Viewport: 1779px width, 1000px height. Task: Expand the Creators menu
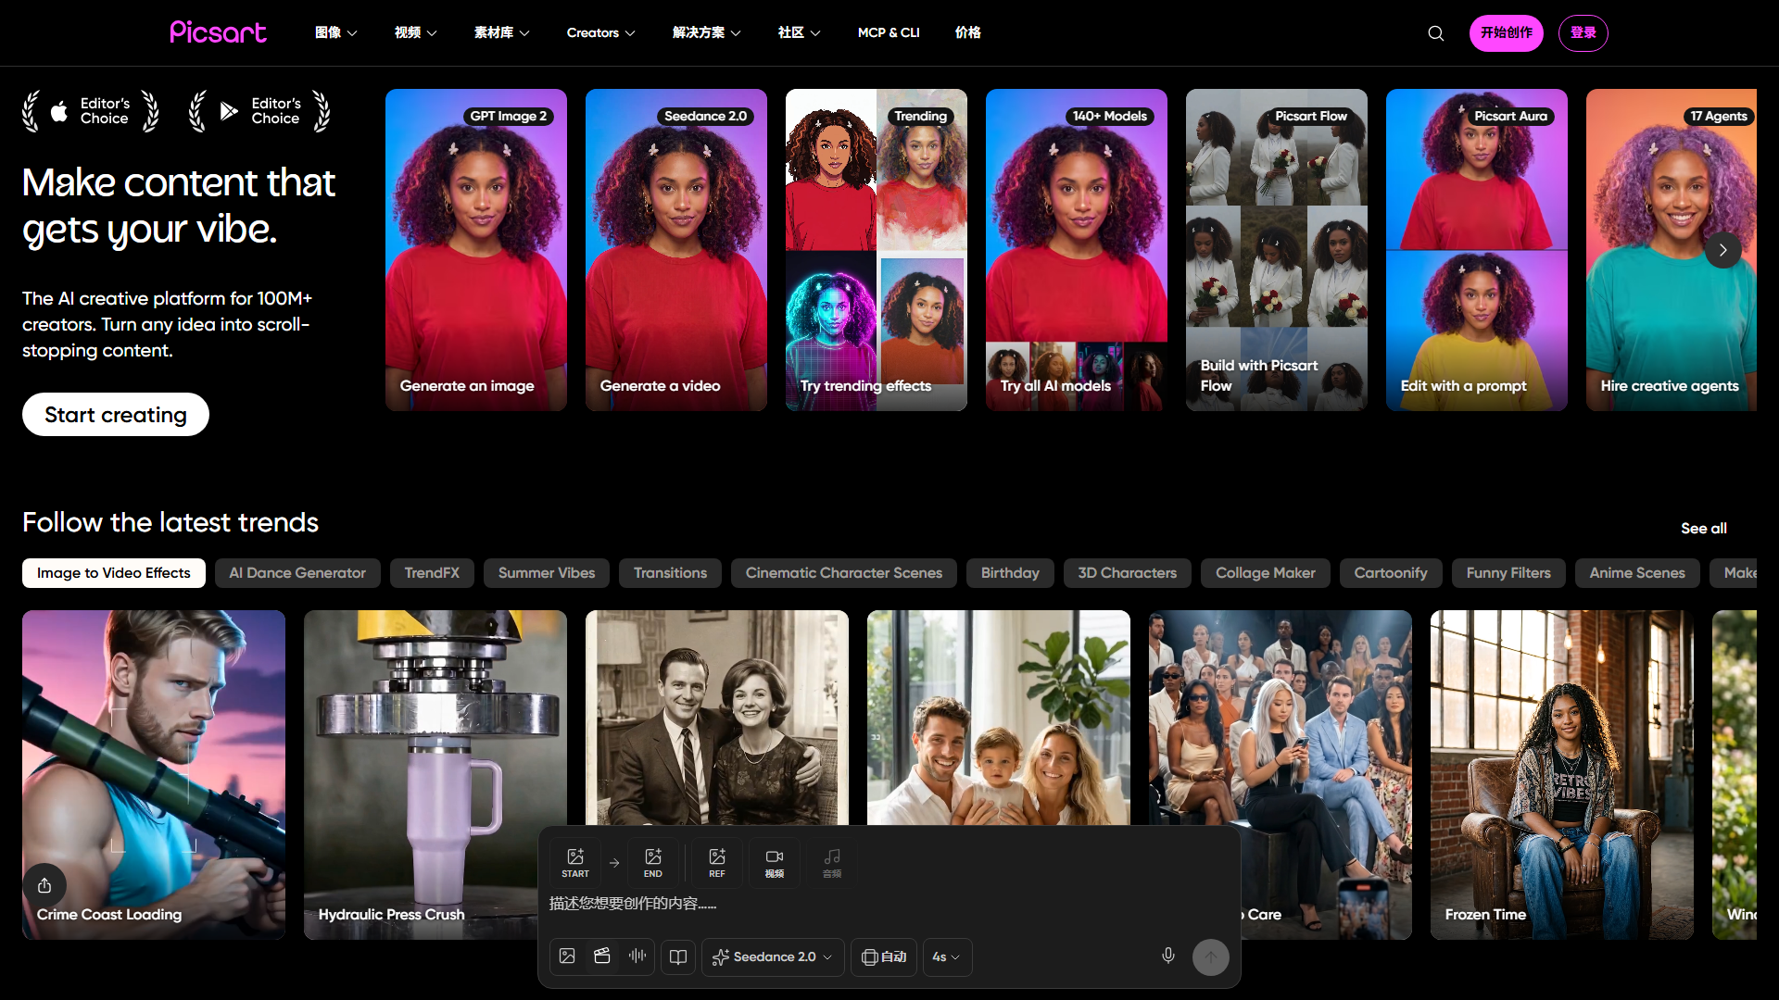pyautogui.click(x=600, y=32)
